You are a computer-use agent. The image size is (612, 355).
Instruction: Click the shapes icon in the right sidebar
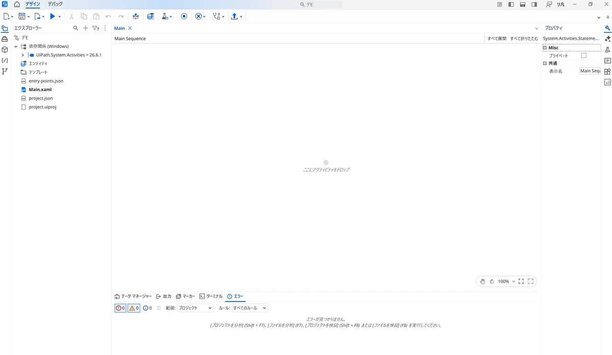click(x=607, y=71)
